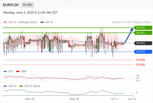153x103 pixels.
Task: Toggle the RSI legend entry
Action: 8,71
